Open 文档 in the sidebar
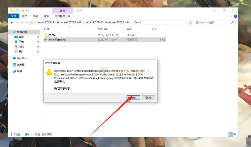This screenshot has width=251, height=147. [x=21, y=47]
